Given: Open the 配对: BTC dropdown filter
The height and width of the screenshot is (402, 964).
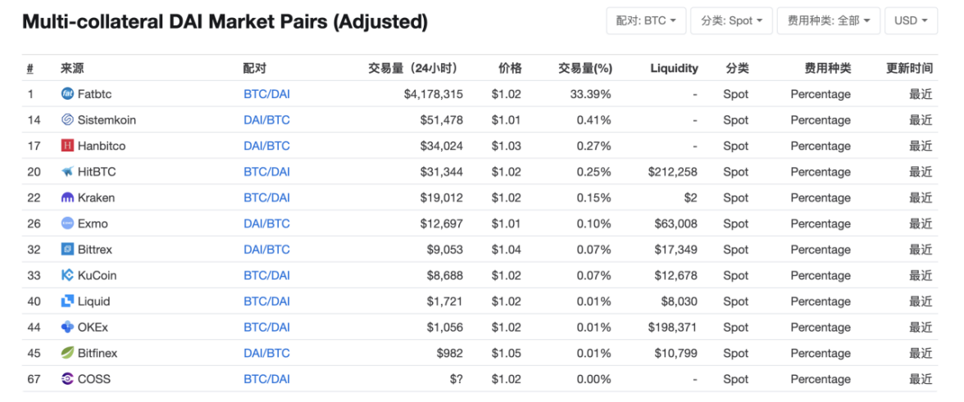Looking at the screenshot, I should point(646,20).
